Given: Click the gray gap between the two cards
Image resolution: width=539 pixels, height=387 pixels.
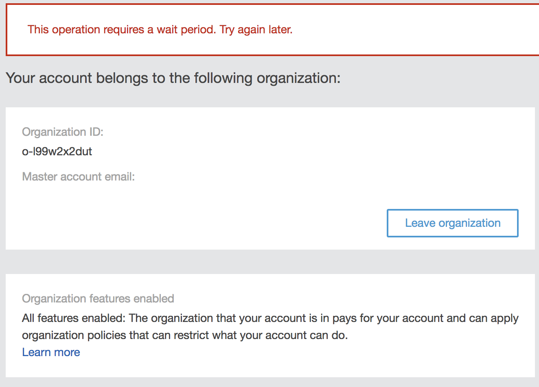Looking at the screenshot, I should 269,262.
